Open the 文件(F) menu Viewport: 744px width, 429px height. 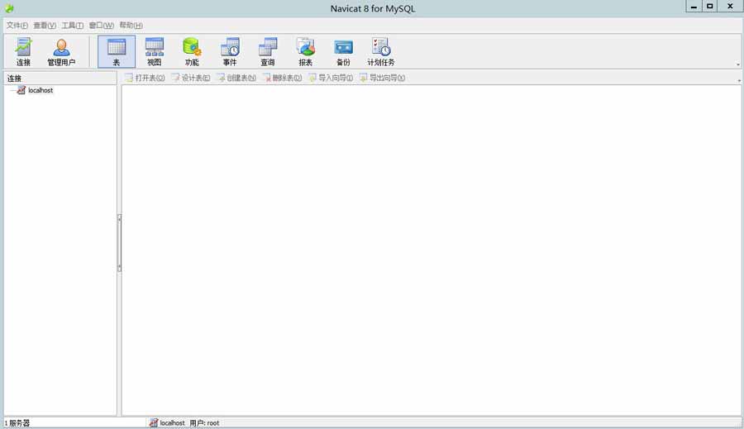pos(17,25)
